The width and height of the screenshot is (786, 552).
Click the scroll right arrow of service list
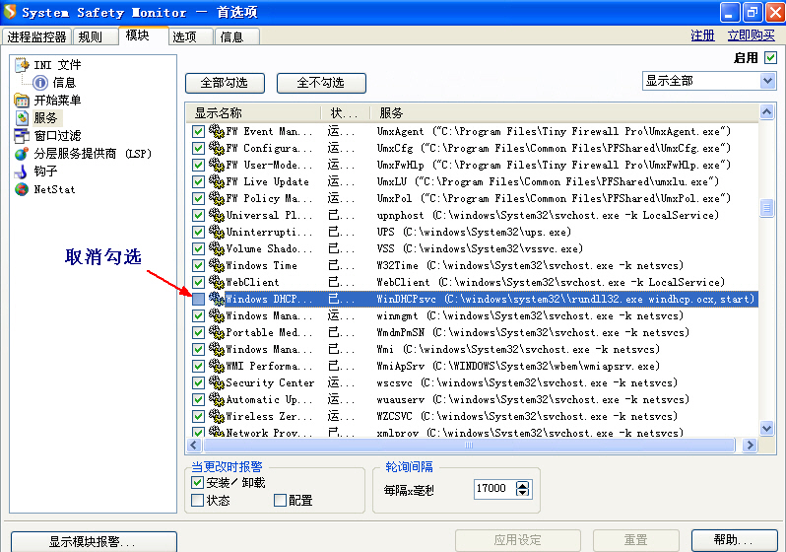click(x=749, y=446)
